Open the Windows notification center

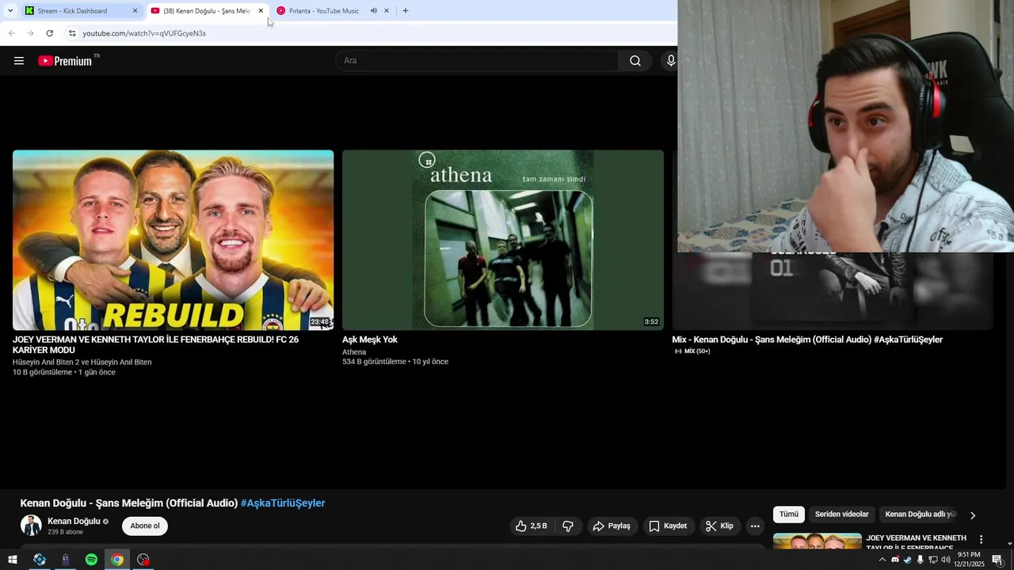997,560
